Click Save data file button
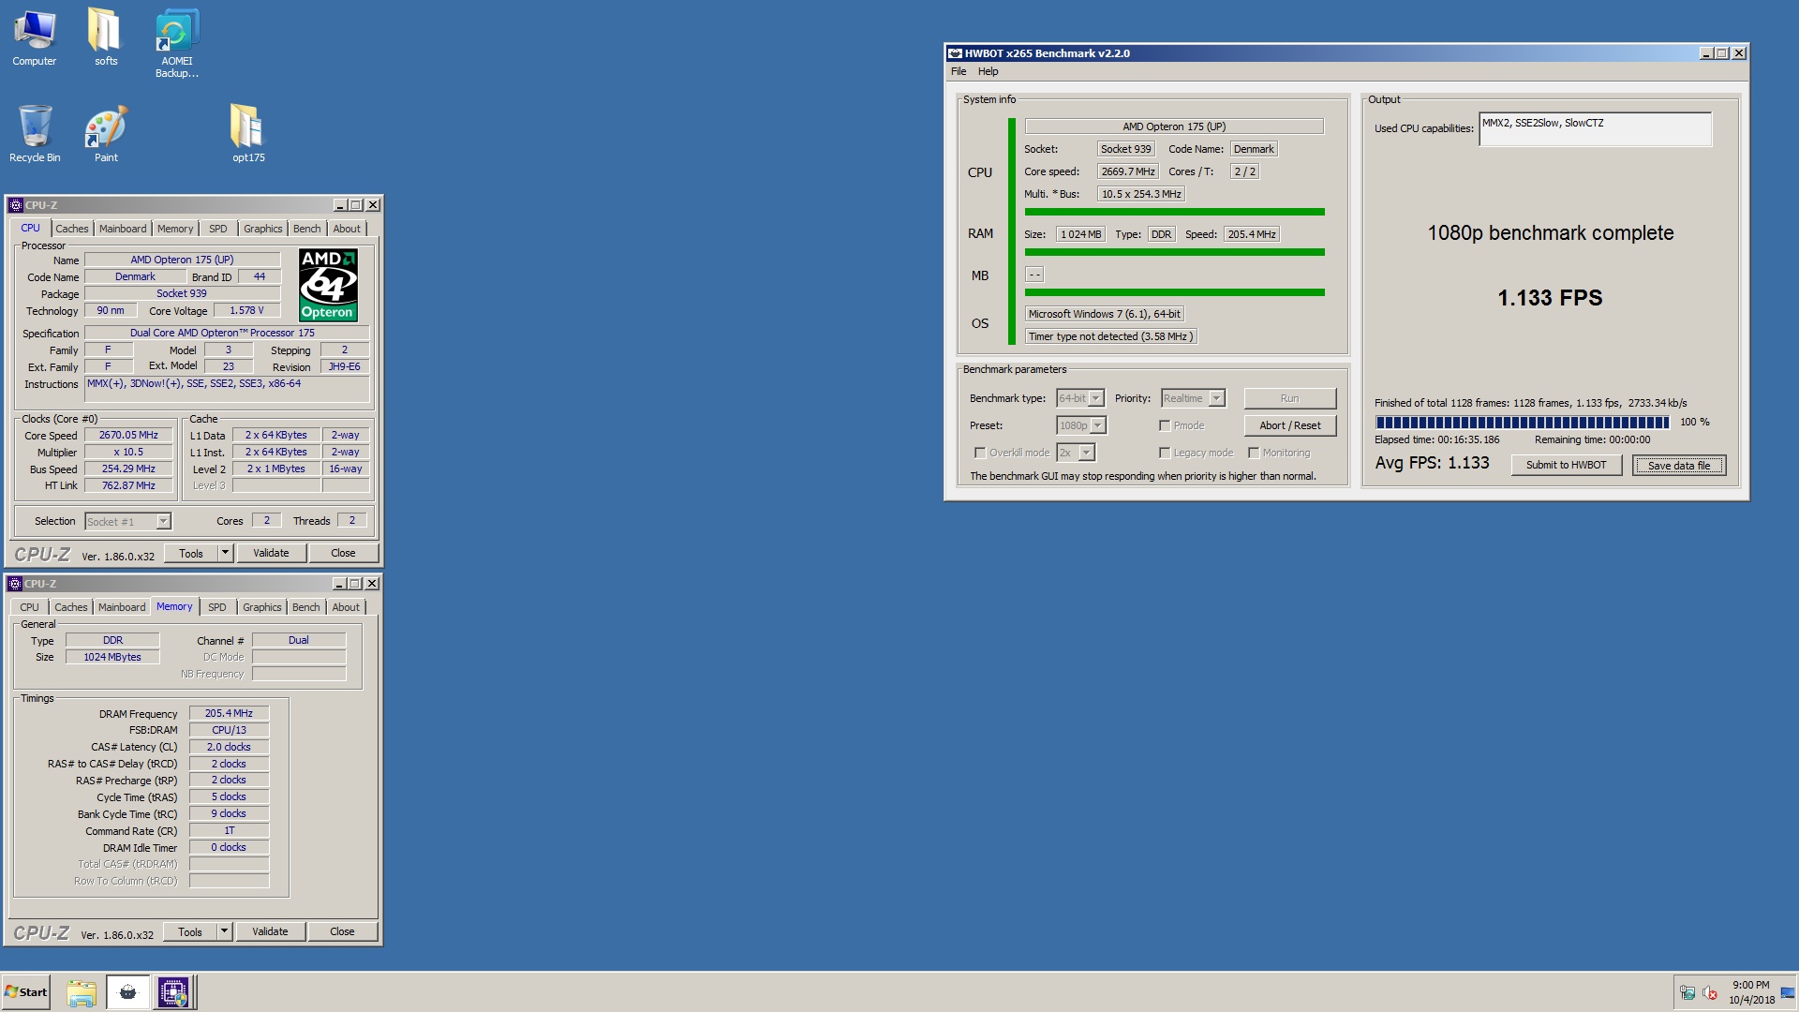1799x1012 pixels. point(1679,466)
